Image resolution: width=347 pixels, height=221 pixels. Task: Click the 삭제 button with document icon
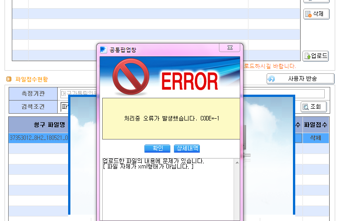click(x=316, y=14)
